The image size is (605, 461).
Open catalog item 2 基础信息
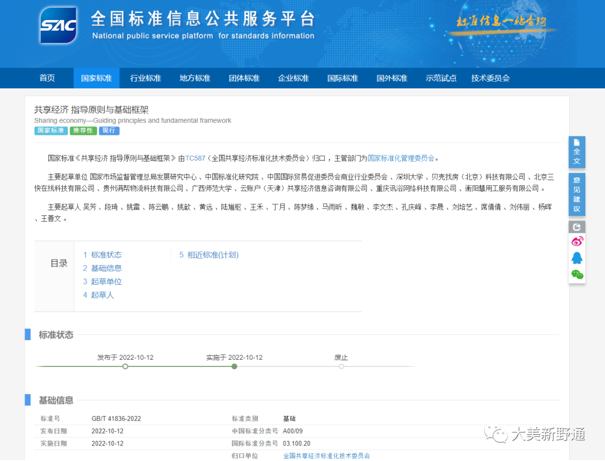[106, 268]
